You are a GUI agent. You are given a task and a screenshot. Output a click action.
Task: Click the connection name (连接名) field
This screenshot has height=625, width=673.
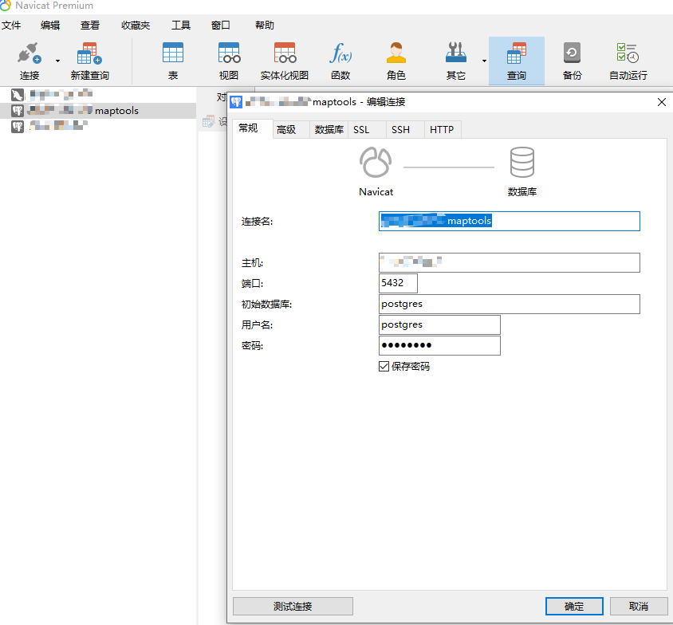(510, 221)
